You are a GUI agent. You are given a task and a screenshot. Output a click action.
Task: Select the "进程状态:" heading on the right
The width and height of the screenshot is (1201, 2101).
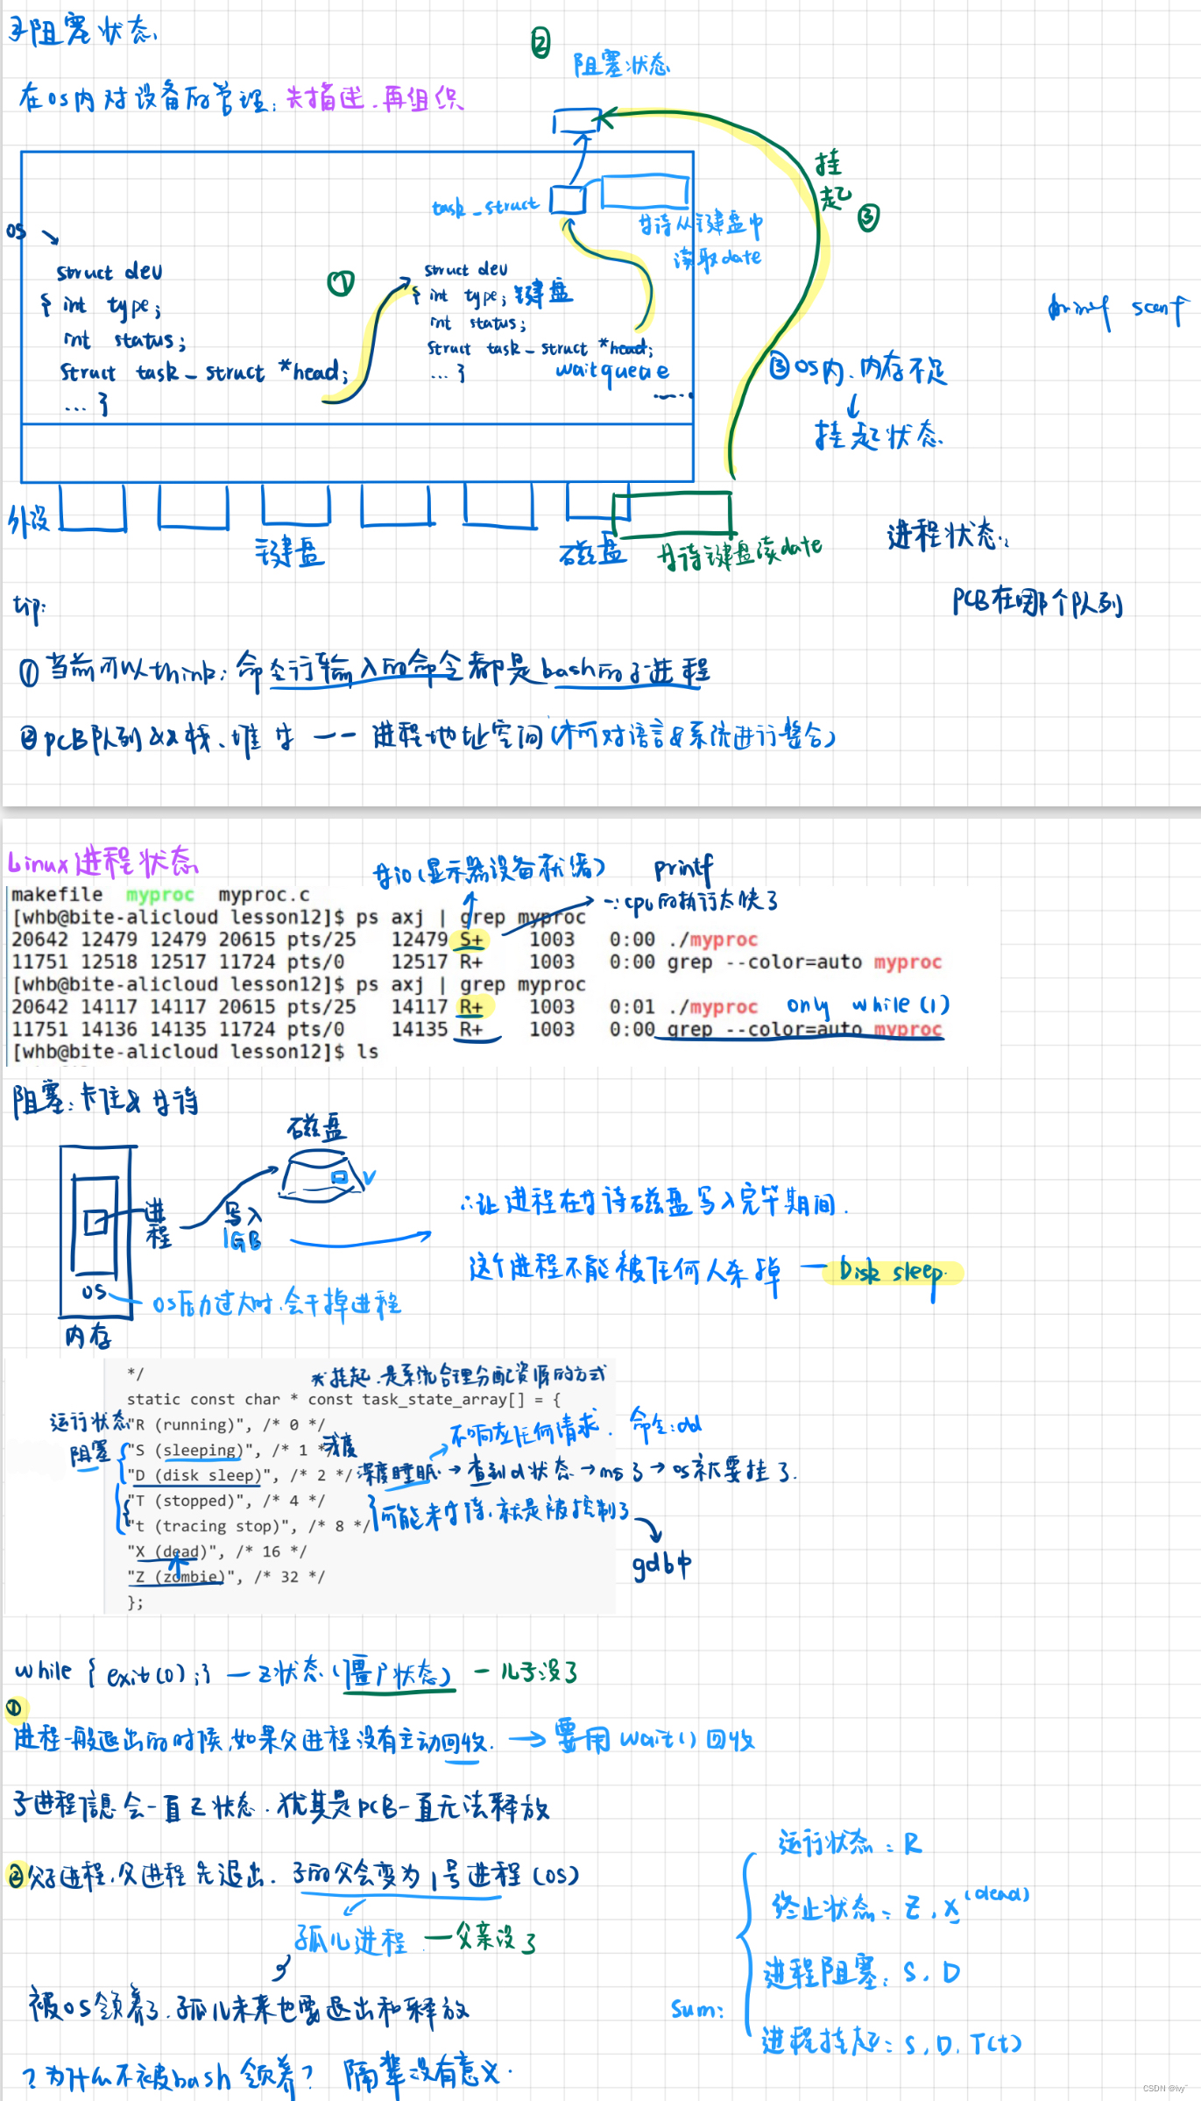tap(948, 535)
